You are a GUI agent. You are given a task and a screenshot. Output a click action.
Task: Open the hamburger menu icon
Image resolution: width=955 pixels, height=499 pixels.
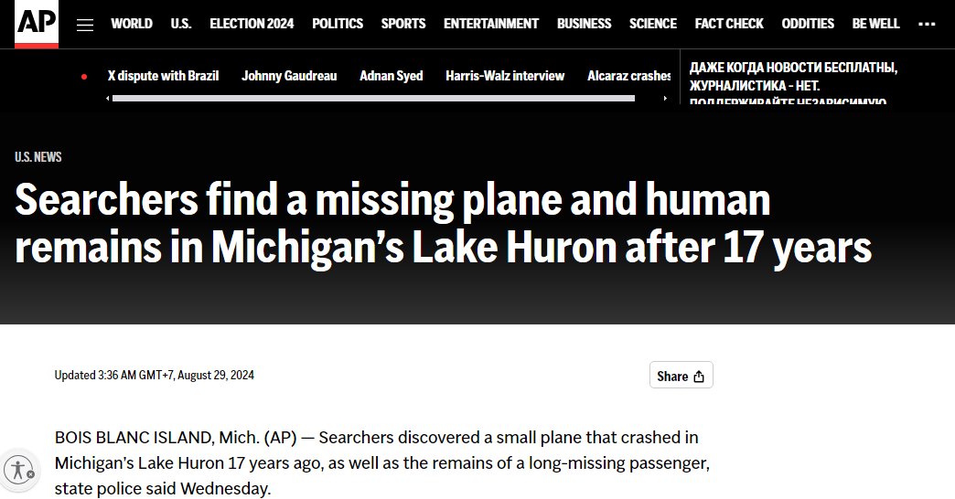click(85, 25)
